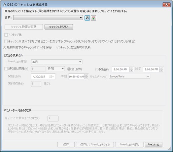Image resolution: width=173 pixels, height=152 pixels.
Task: Enable error display when cache unavailable
Action: [6, 41]
